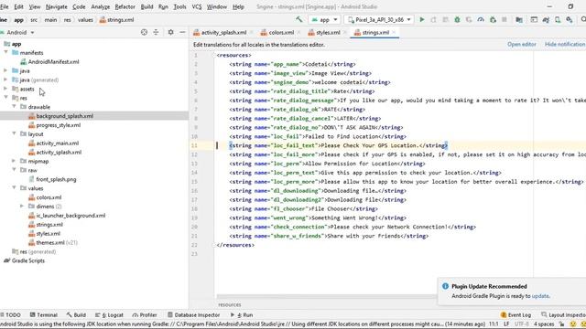Open the SDK Manager icon
This screenshot has height=329, width=586.
[570, 19]
